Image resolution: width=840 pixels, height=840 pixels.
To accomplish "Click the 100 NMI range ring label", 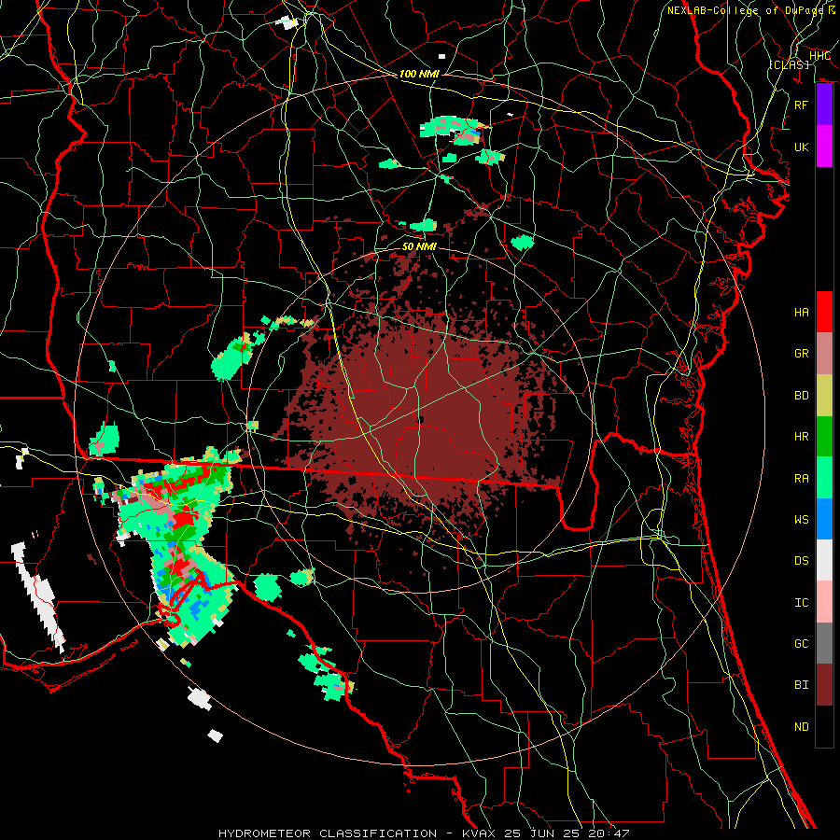I will pos(419,74).
